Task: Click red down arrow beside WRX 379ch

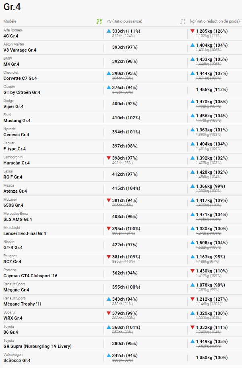Action: 108,313
